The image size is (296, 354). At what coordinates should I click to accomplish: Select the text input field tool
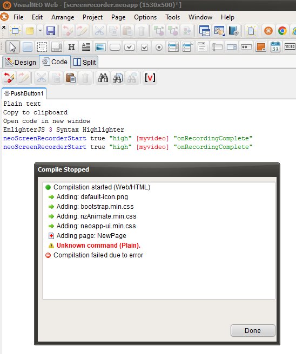pyautogui.click(x=217, y=47)
